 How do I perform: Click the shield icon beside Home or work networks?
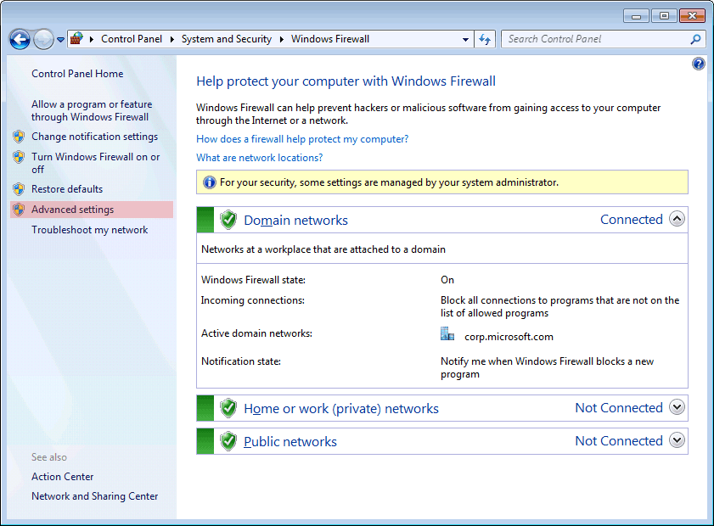click(228, 408)
